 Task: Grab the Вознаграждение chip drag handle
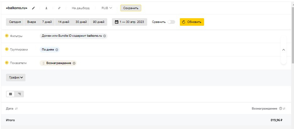pyautogui.click(x=43, y=63)
